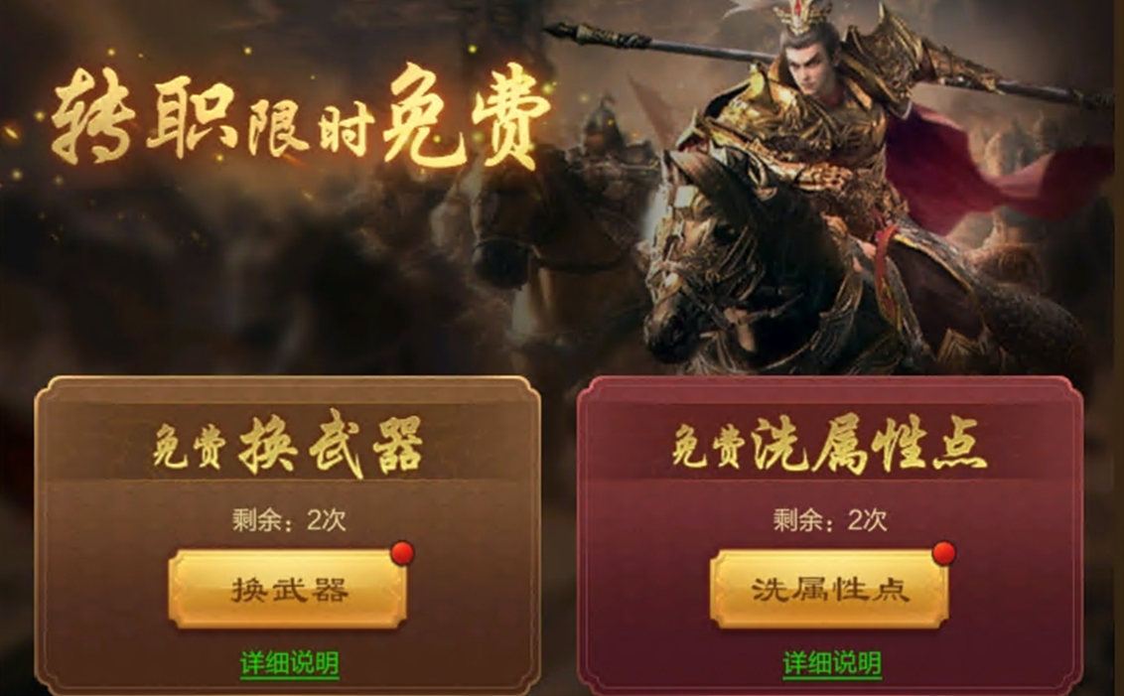The image size is (1124, 696).
Task: Tap red notification dot on 换武器 button
Action: click(x=402, y=553)
